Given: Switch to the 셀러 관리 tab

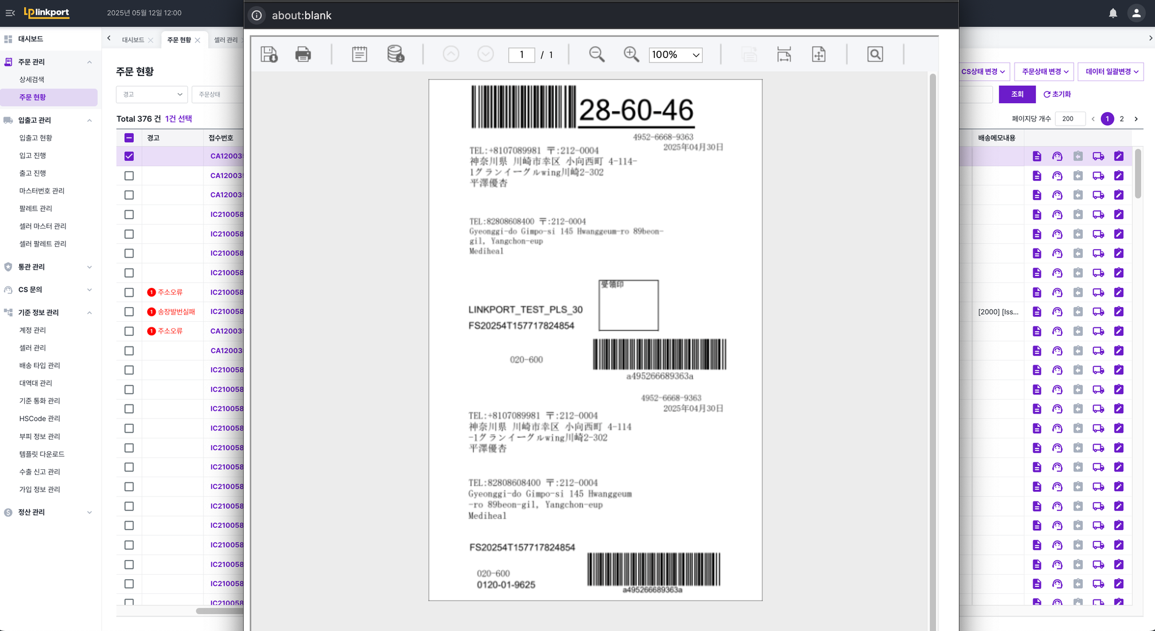Looking at the screenshot, I should click(x=226, y=40).
